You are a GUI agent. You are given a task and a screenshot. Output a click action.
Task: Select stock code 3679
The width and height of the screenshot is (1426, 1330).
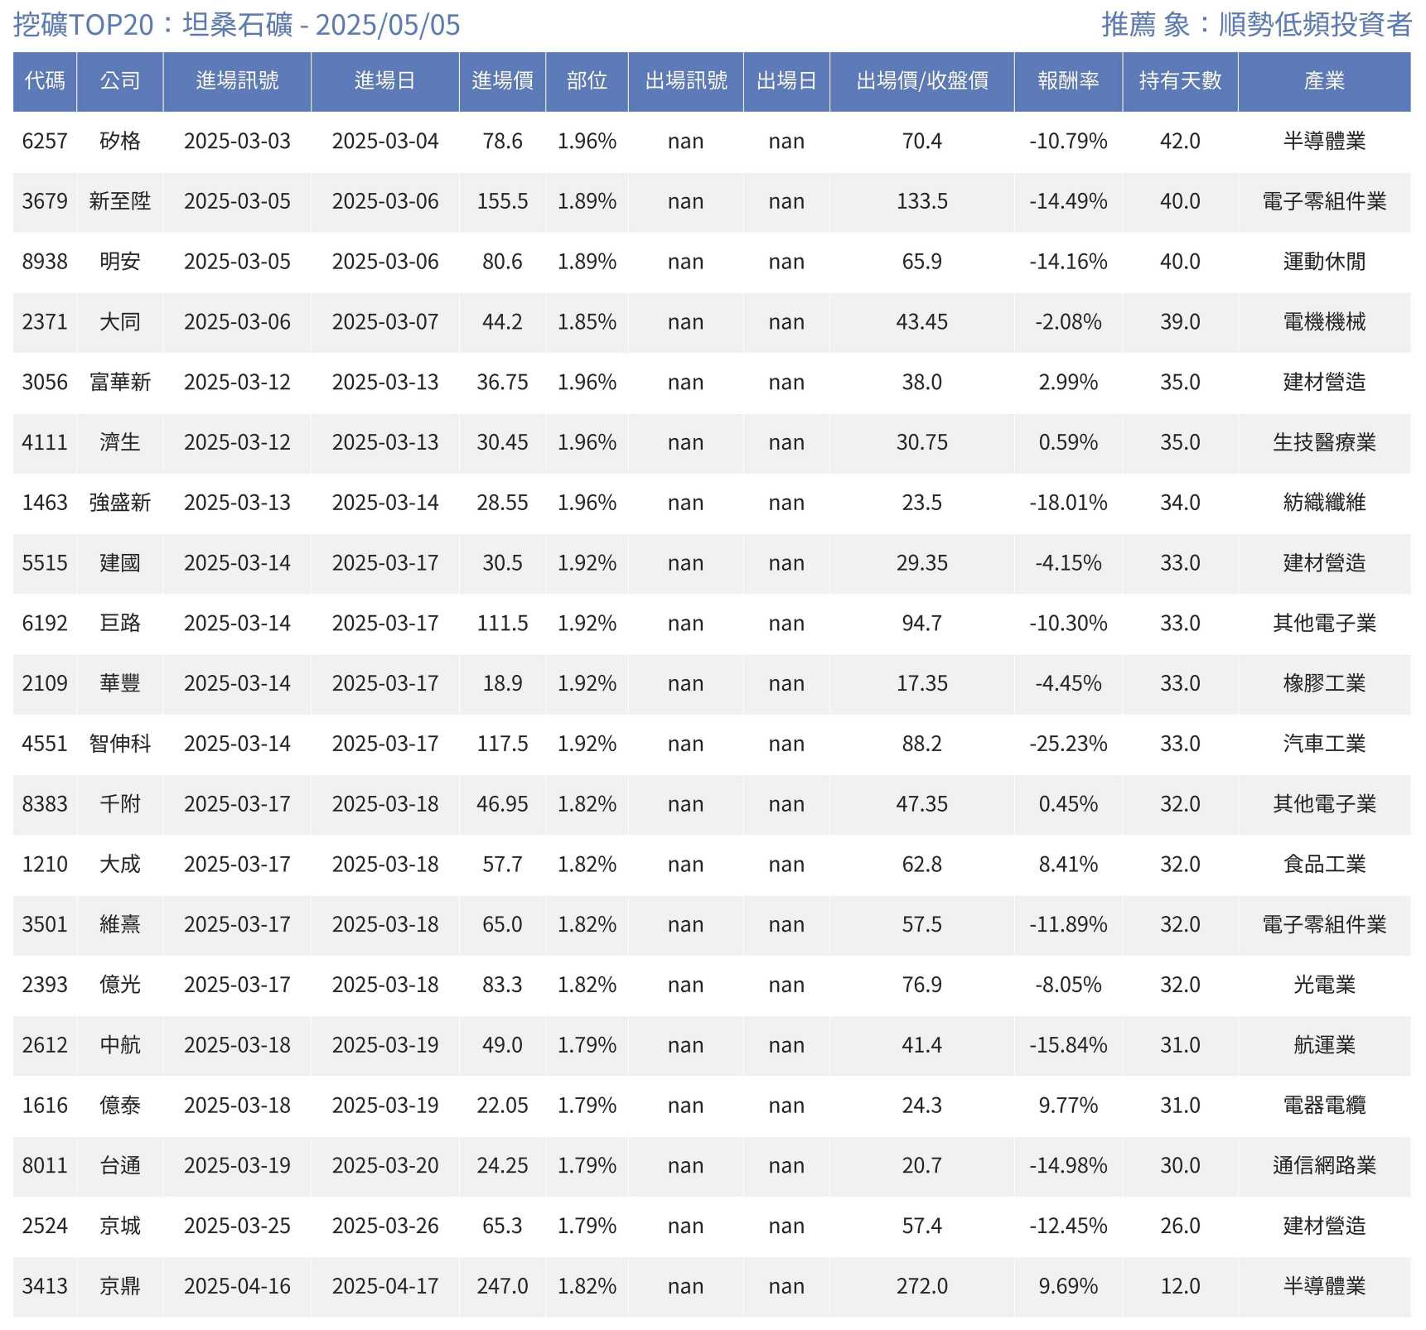[45, 202]
